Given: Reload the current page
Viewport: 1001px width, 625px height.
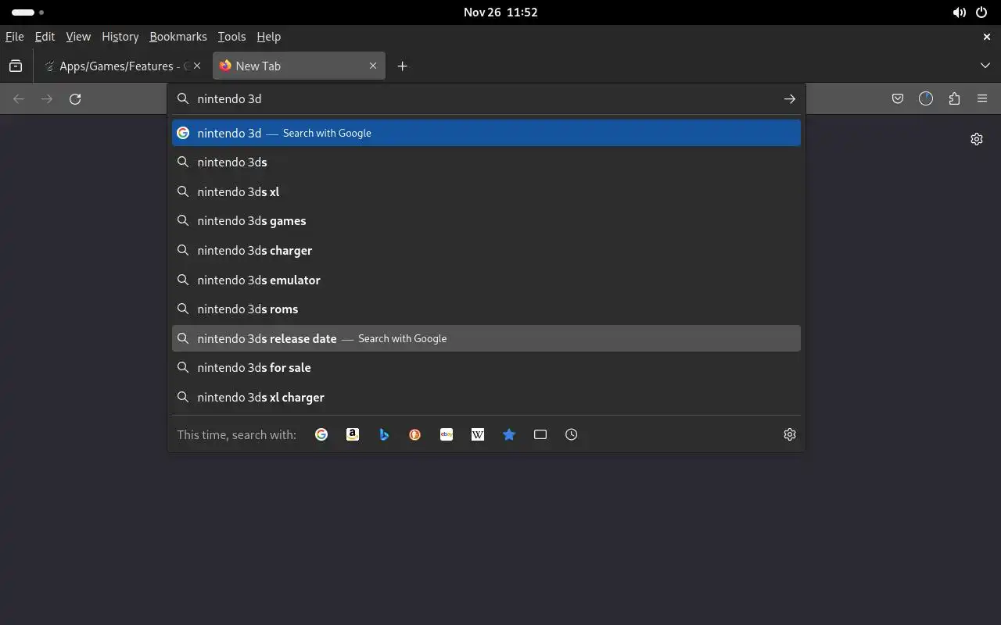Looking at the screenshot, I should (75, 98).
